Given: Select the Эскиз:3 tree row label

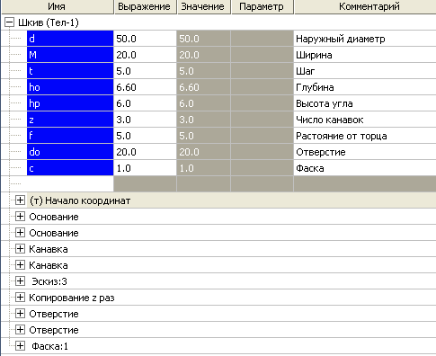Looking at the screenshot, I should [x=49, y=281].
